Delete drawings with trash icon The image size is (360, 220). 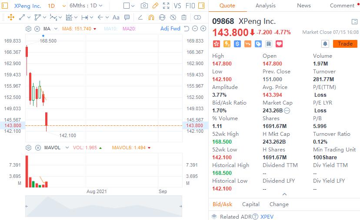(184, 17)
